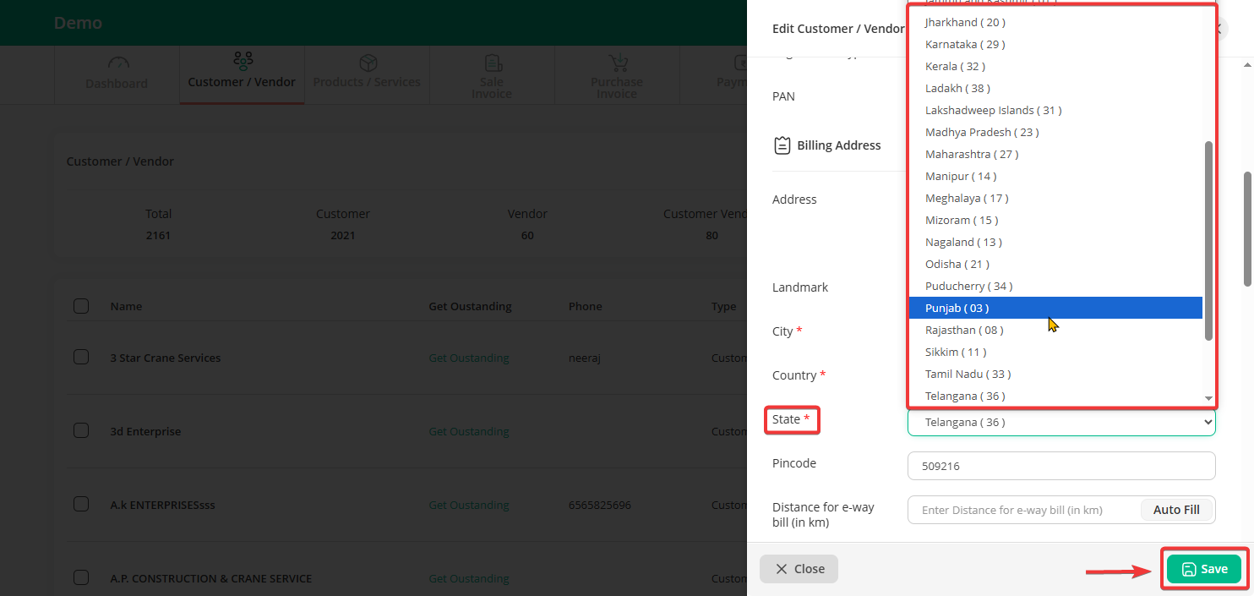Open the Dashboard tab
The height and width of the screenshot is (596, 1254).
pos(117,74)
